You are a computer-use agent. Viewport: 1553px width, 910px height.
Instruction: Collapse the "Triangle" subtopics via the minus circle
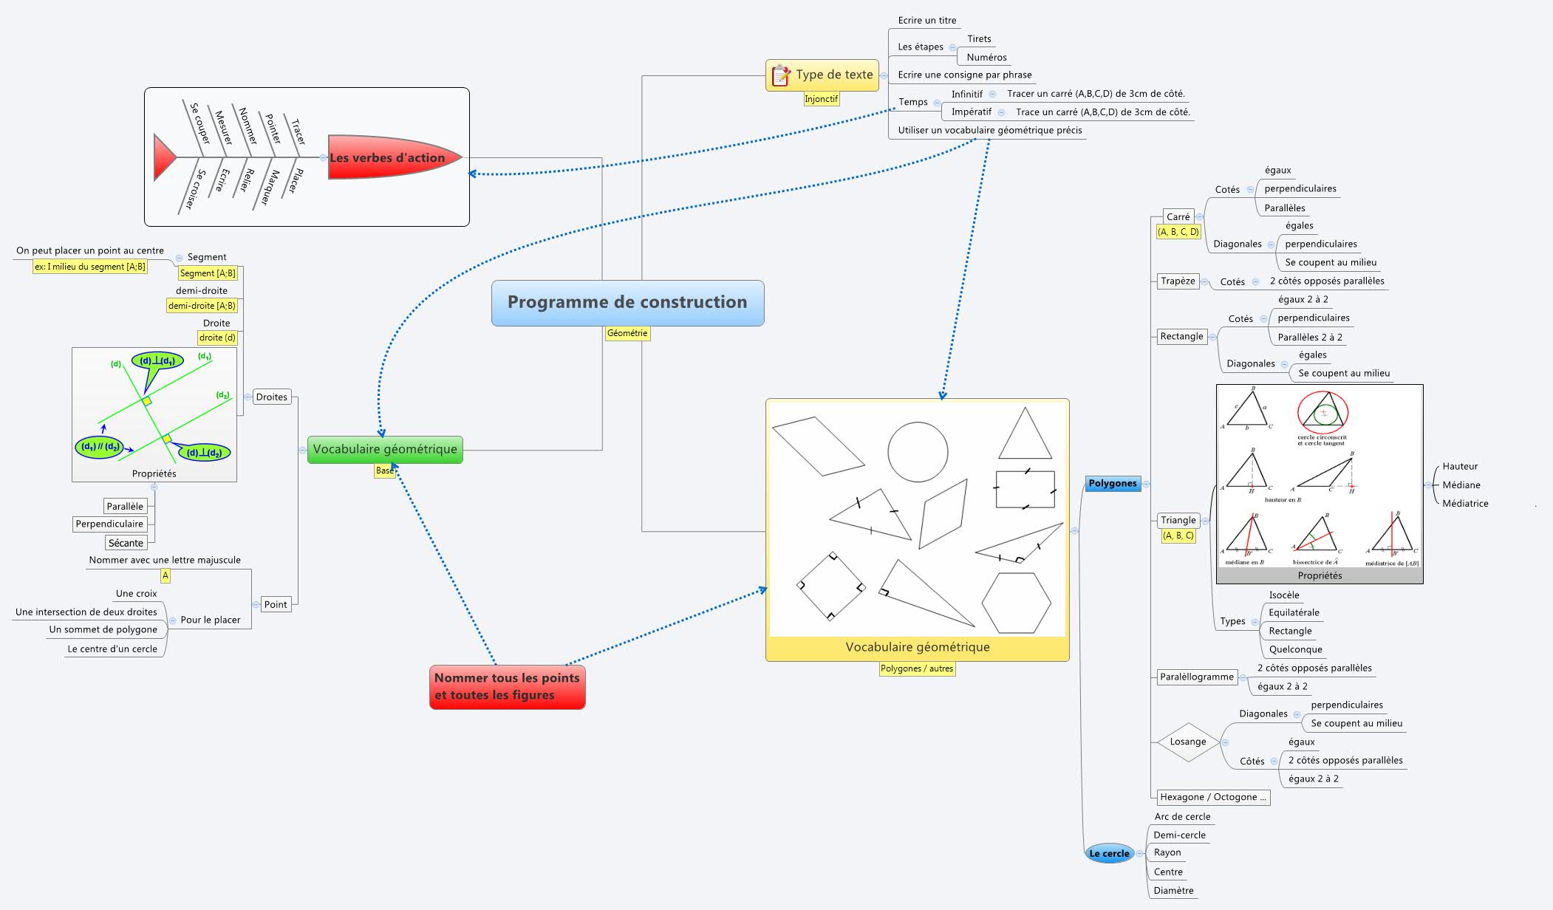pyautogui.click(x=1206, y=520)
